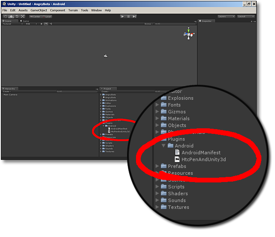Open the Layers dropdown
The height and width of the screenshot is (237, 275).
point(226,17)
